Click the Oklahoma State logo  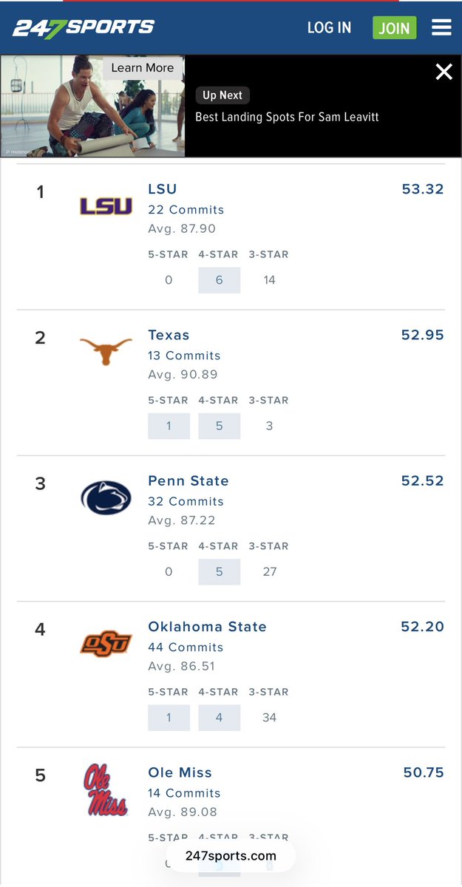(x=106, y=643)
